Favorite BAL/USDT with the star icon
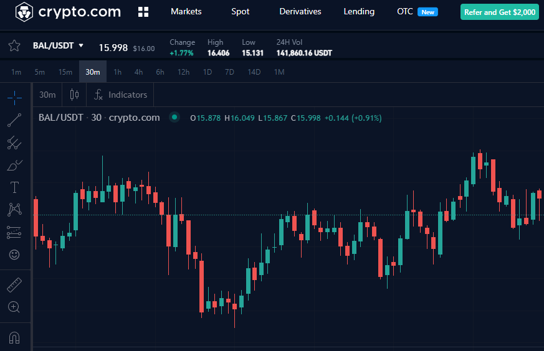The width and height of the screenshot is (544, 351). 14,45
